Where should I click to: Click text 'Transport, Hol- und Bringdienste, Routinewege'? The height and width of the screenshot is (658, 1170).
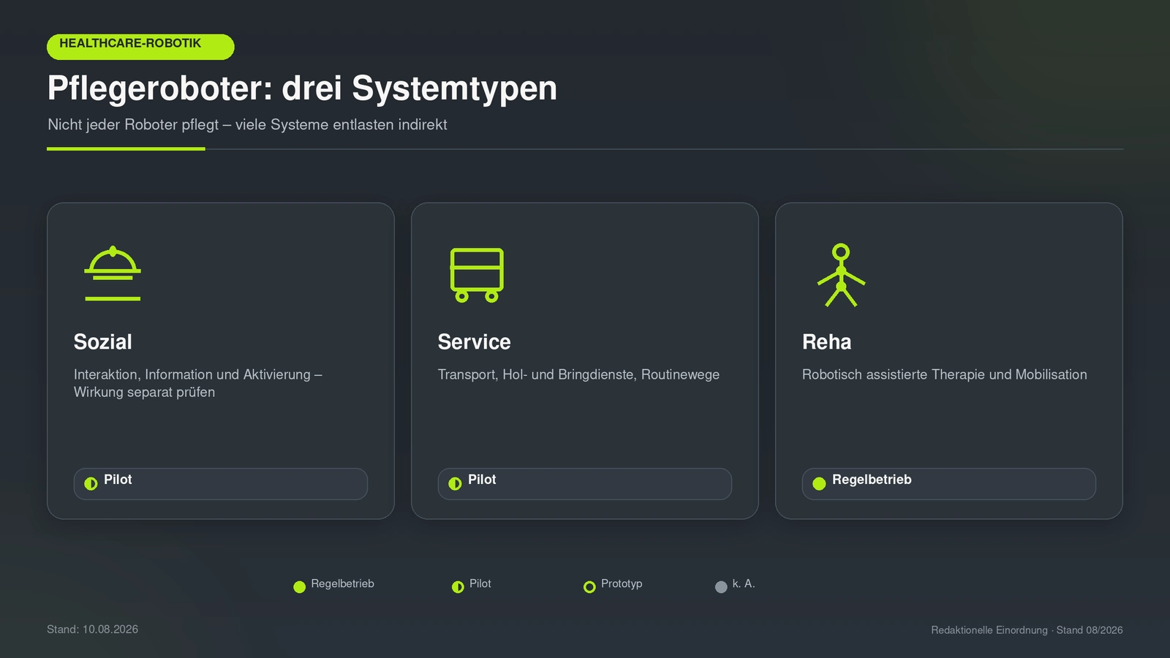click(x=578, y=374)
